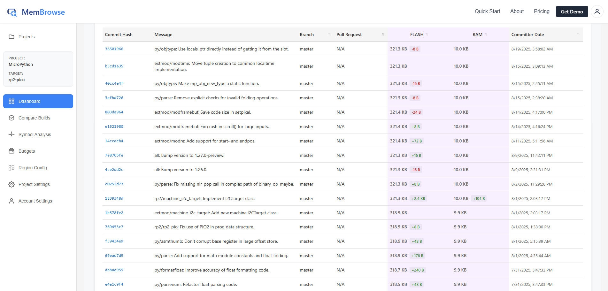Image resolution: width=608 pixels, height=291 pixels.
Task: Go to Compare Builds page
Action: point(38,118)
